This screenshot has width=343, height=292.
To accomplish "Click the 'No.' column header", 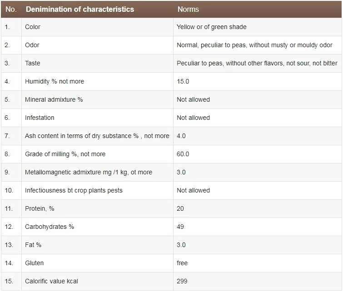I will point(11,9).
